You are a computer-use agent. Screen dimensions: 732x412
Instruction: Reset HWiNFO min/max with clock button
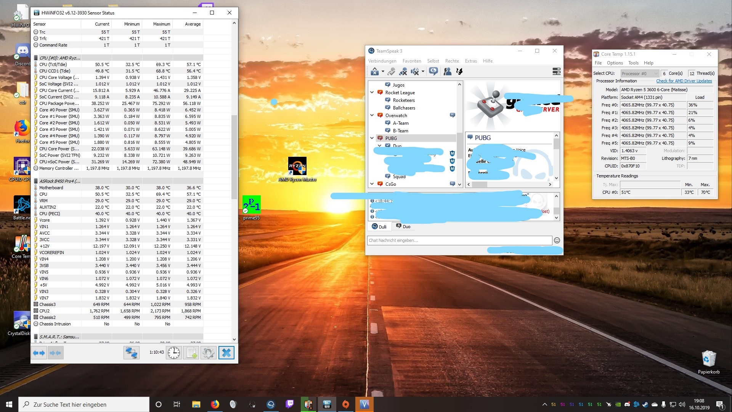click(x=174, y=353)
